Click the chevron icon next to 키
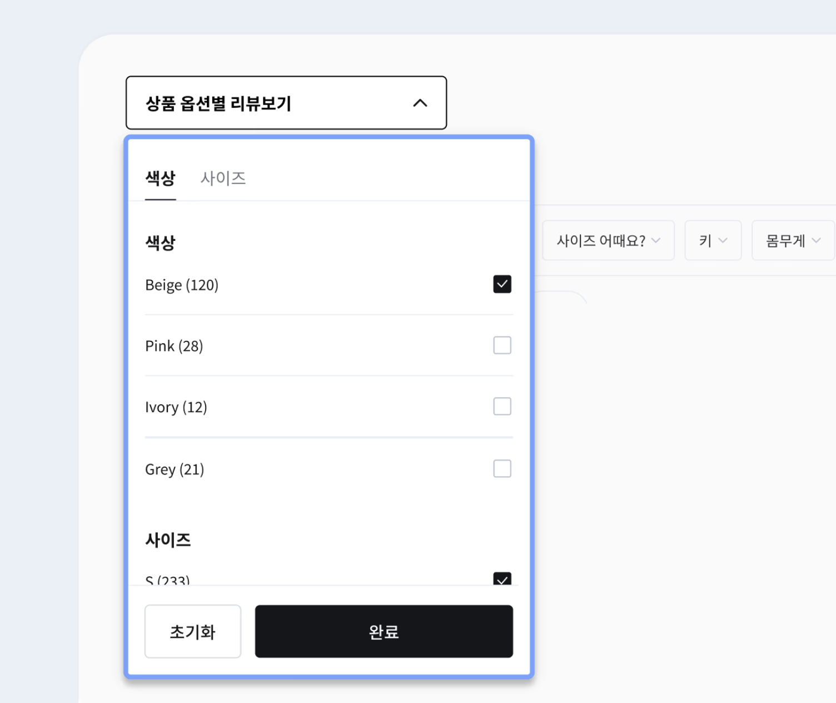This screenshot has height=703, width=836. 723,240
